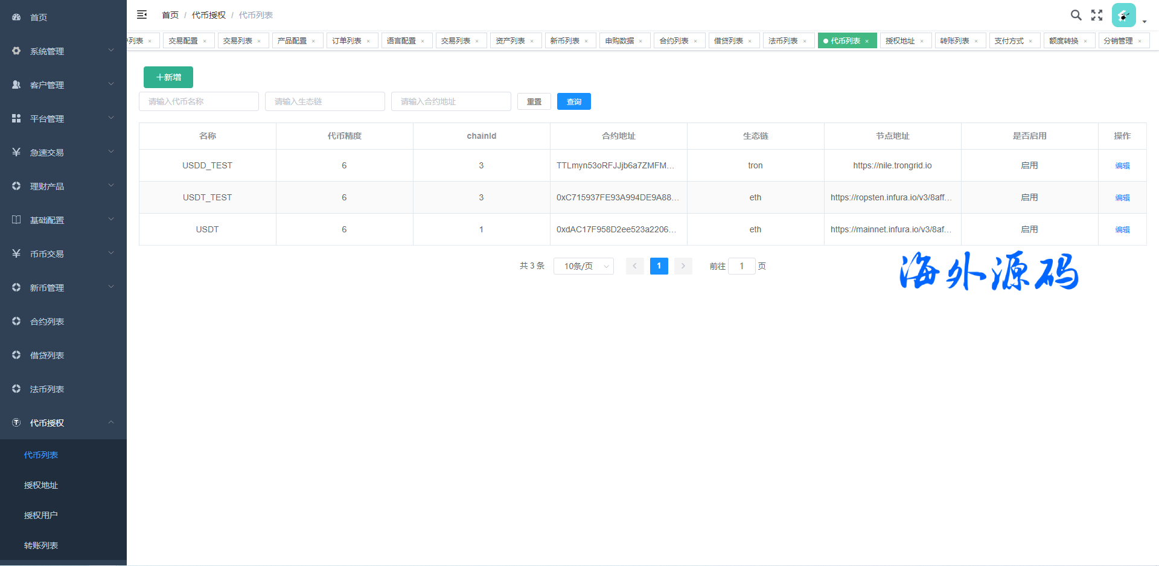Click the 重置 reset button
This screenshot has height=566, width=1159.
tap(534, 101)
